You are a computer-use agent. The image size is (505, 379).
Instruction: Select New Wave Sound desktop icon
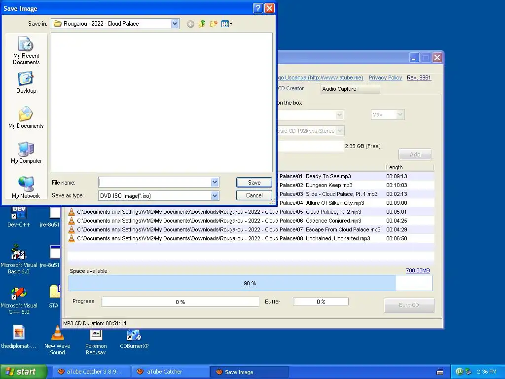click(57, 341)
